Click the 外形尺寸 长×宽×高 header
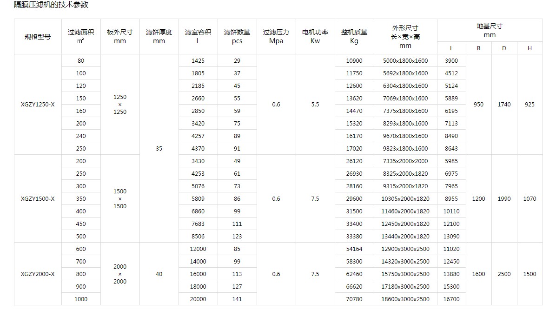 (x=405, y=36)
